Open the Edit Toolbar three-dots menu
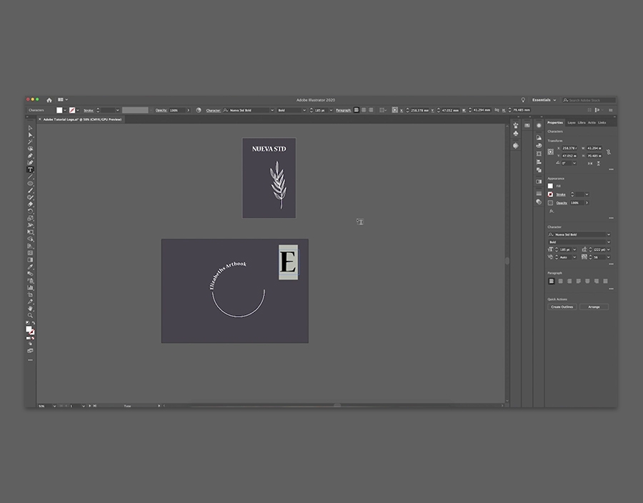The height and width of the screenshot is (503, 643). tap(30, 359)
